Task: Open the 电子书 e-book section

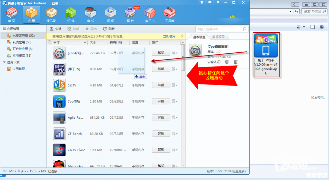Action: click(x=150, y=15)
